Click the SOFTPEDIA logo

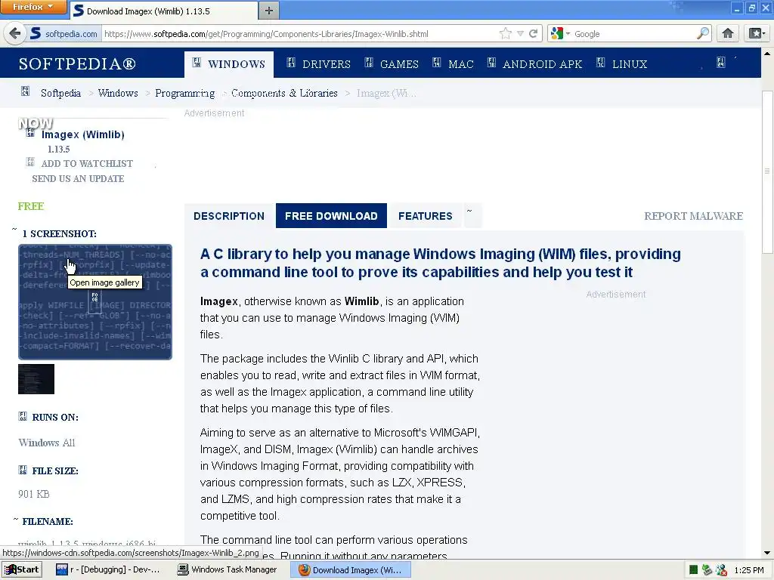pyautogui.click(x=77, y=64)
